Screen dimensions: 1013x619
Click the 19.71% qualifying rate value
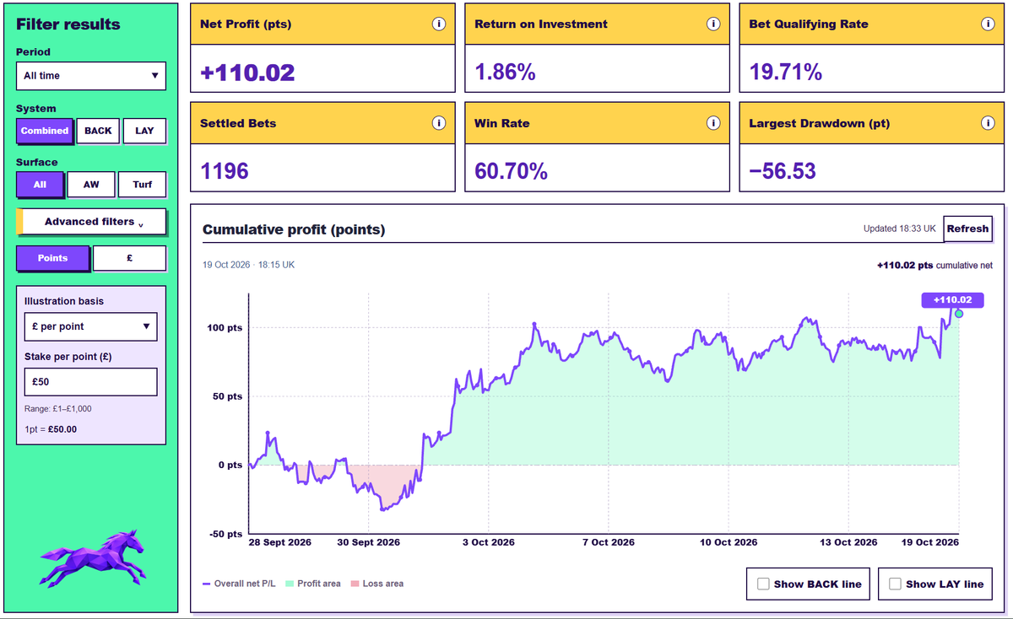[x=785, y=73]
